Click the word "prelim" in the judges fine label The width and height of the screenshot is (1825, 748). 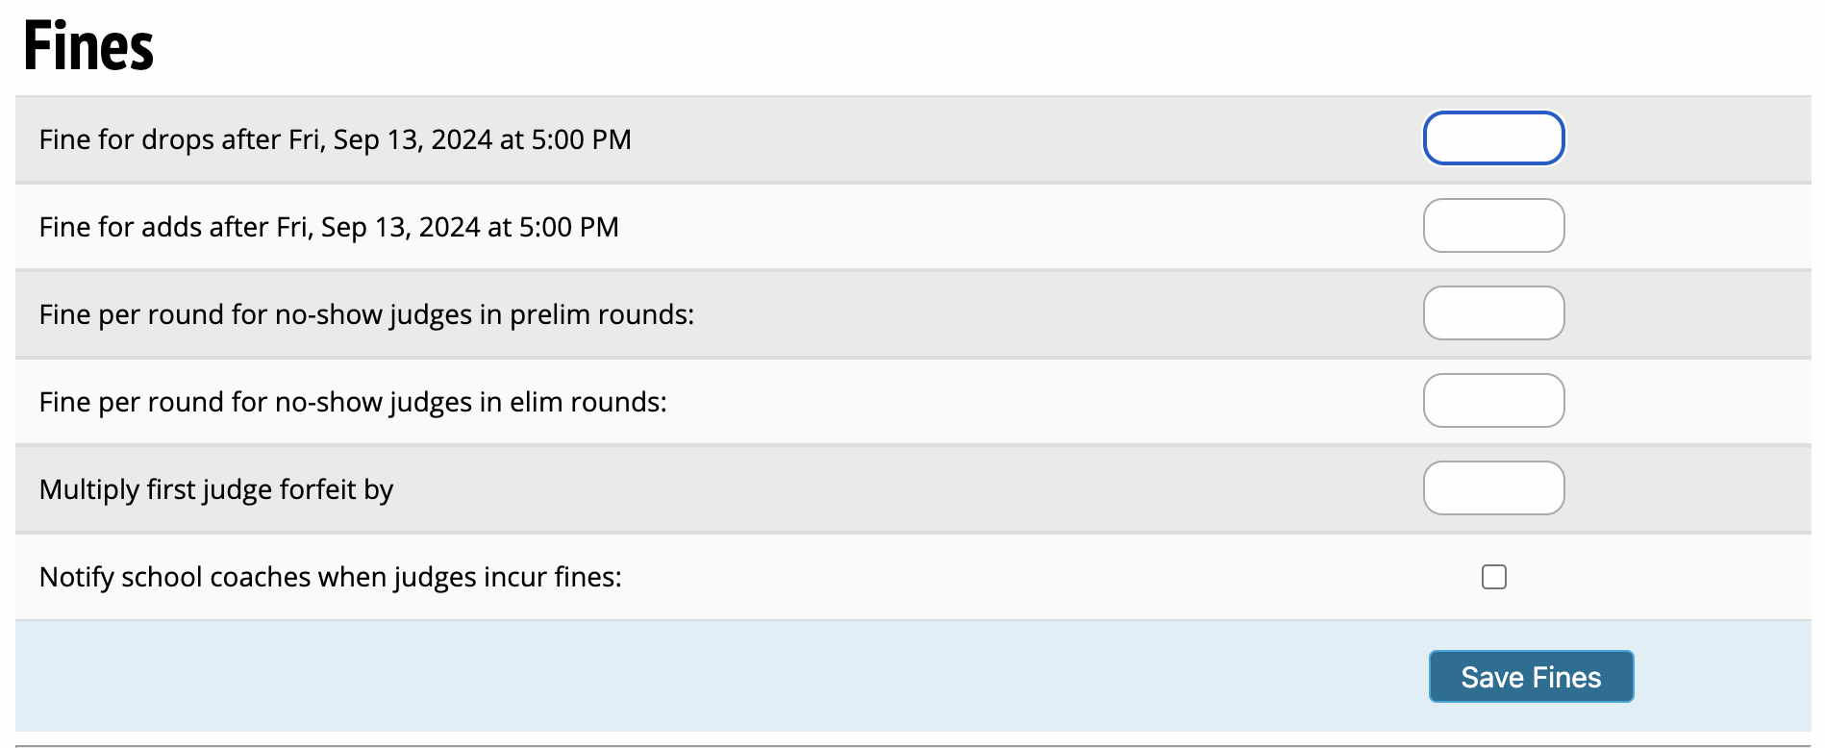click(x=550, y=314)
